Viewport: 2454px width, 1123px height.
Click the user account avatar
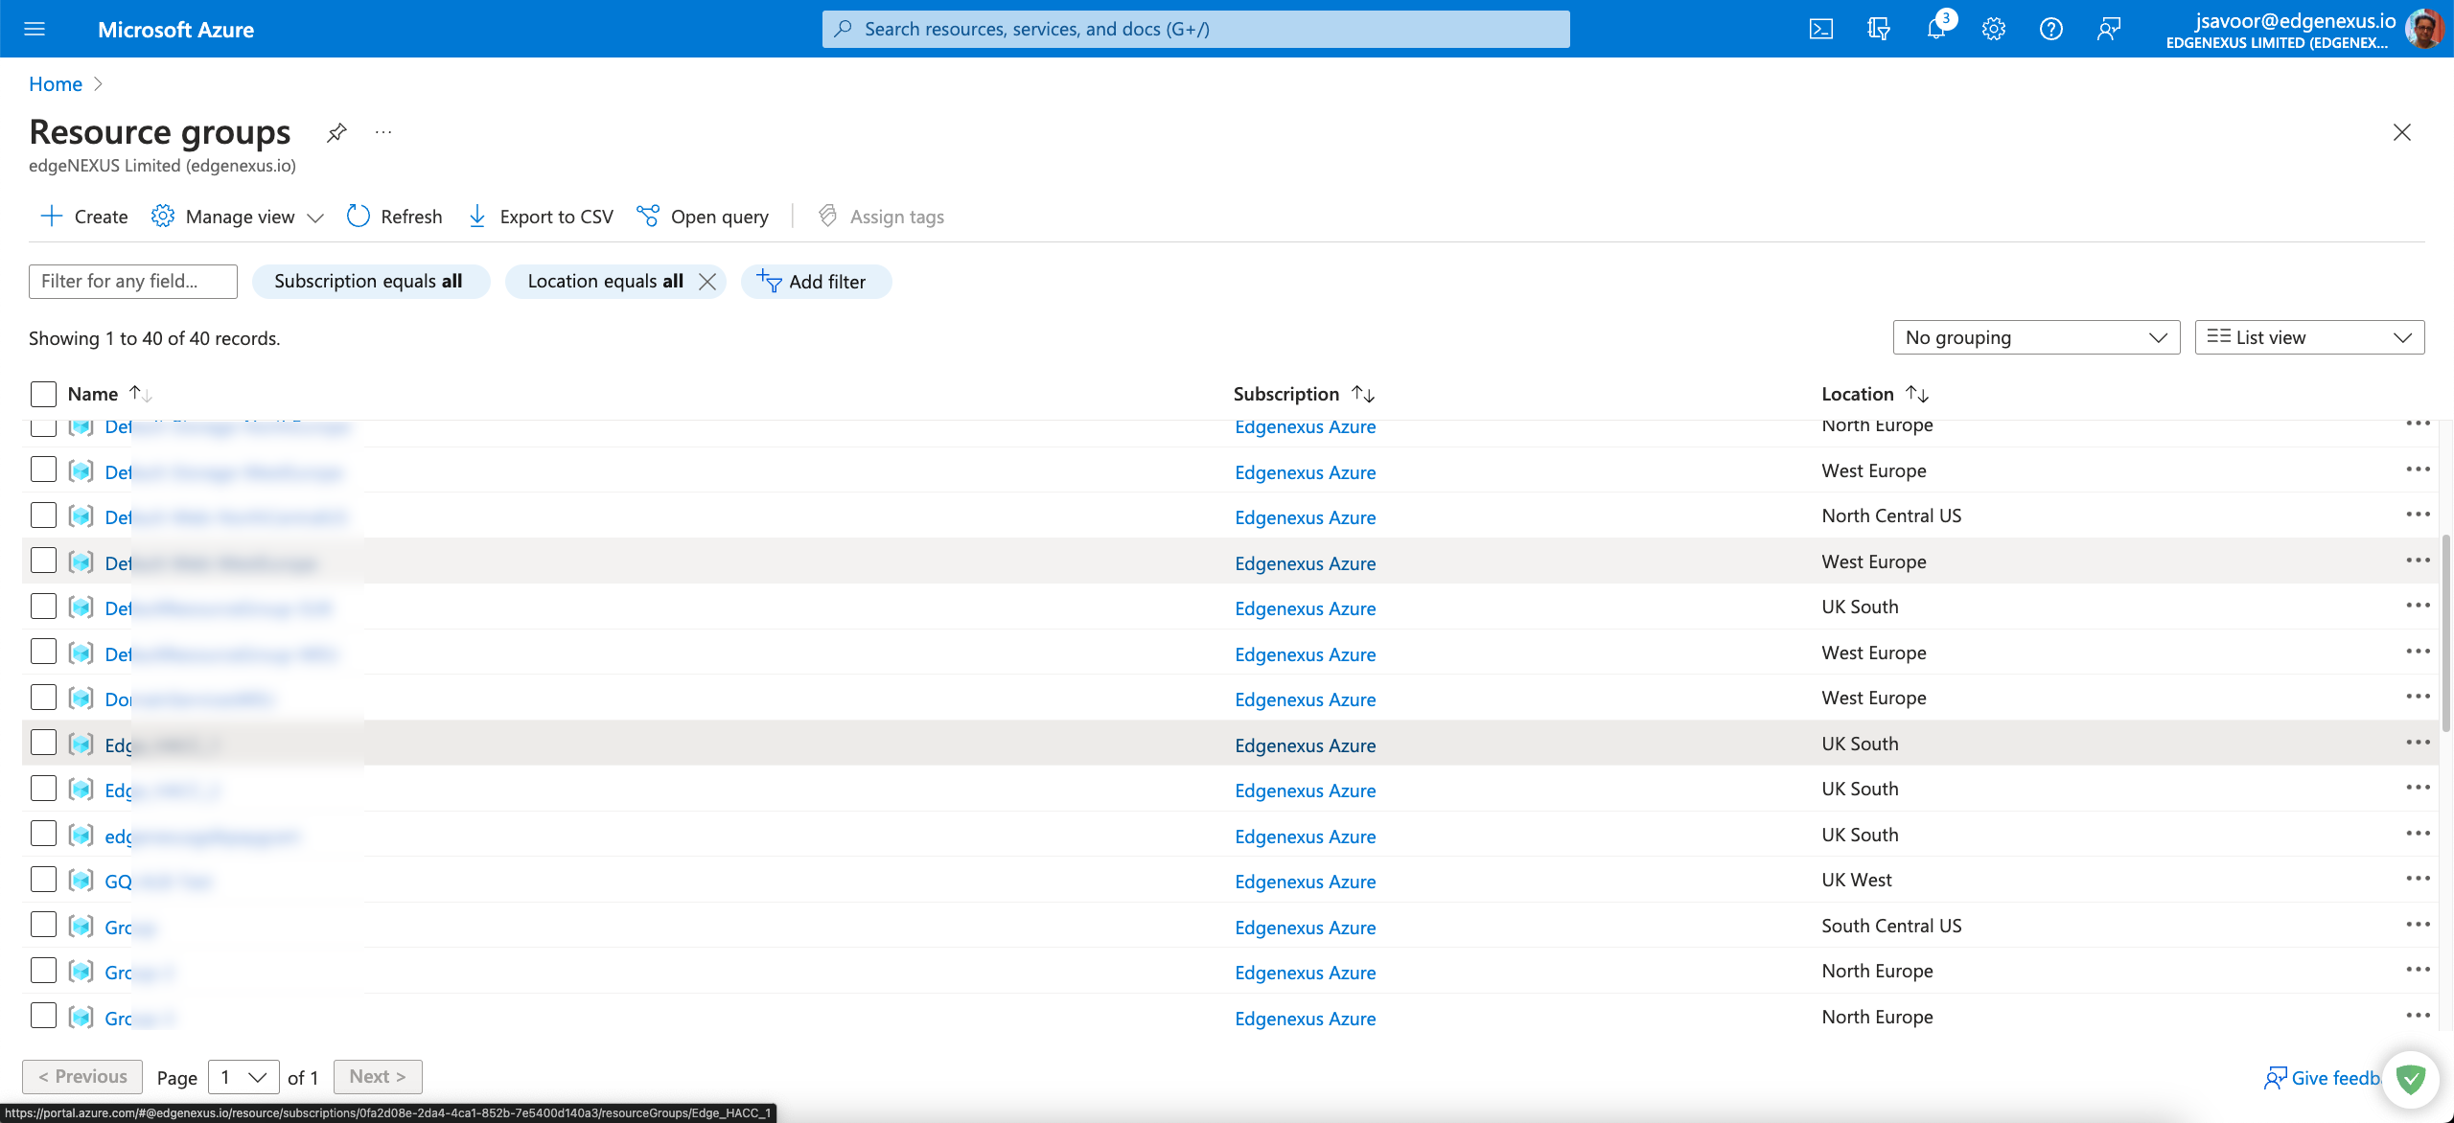(2425, 29)
